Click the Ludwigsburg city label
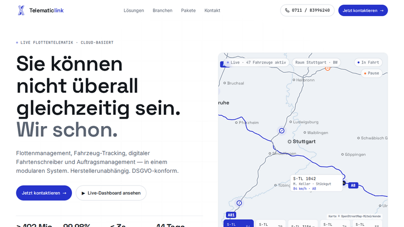Viewport: 404px width, 227px height. click(x=306, y=122)
